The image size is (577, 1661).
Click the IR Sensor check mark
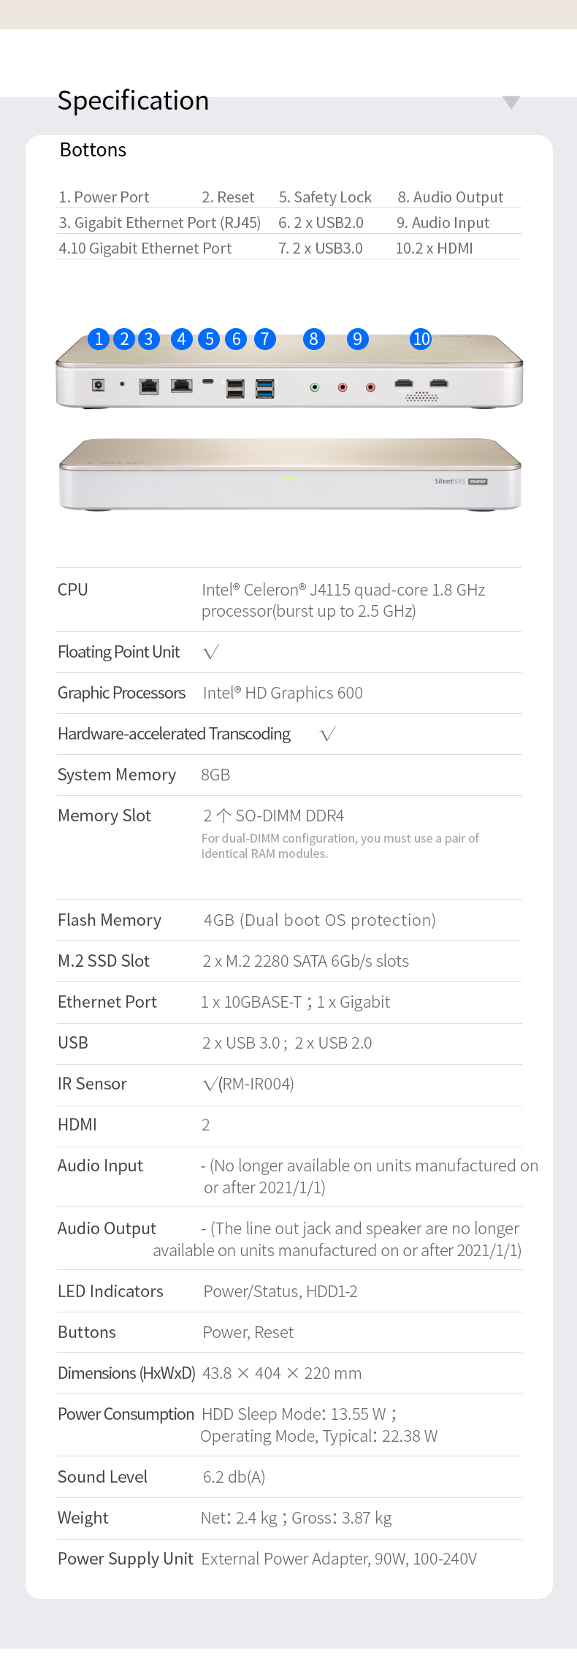point(210,1084)
